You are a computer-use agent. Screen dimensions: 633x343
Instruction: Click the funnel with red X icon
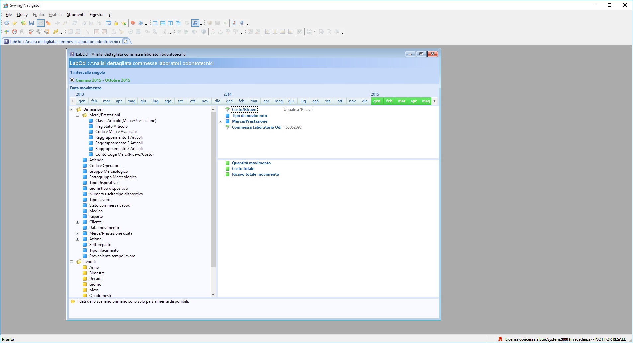[x=31, y=32]
